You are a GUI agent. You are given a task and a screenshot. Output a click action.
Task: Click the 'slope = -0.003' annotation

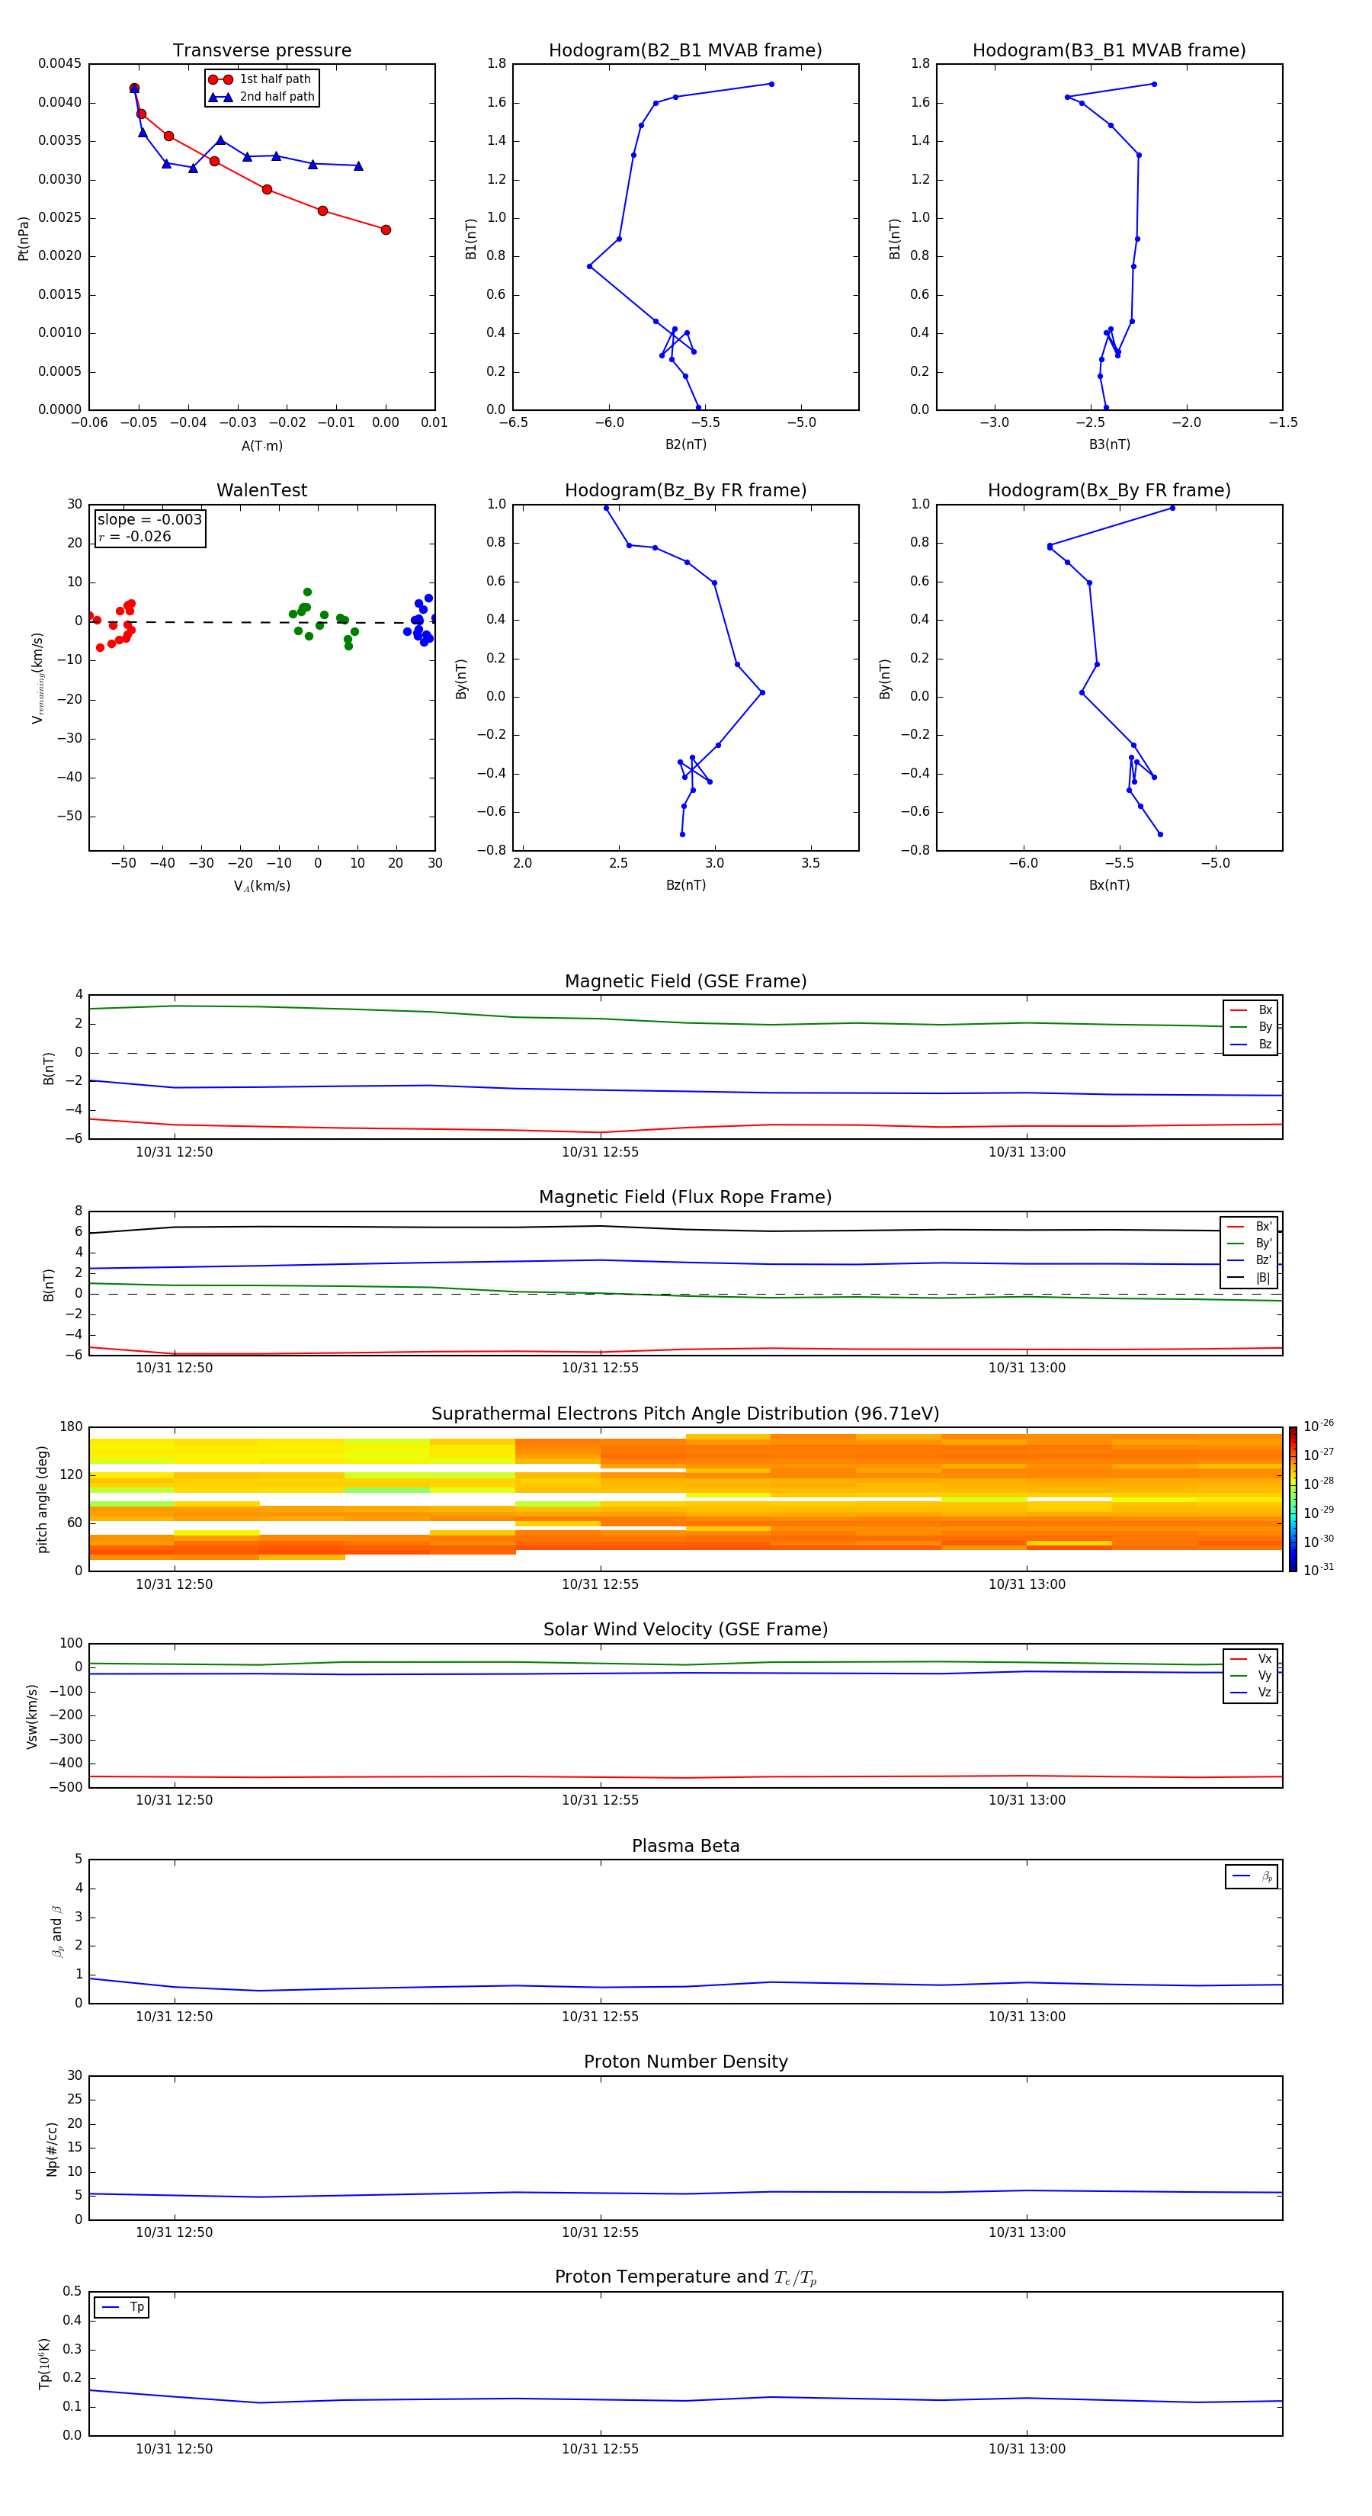(x=149, y=520)
